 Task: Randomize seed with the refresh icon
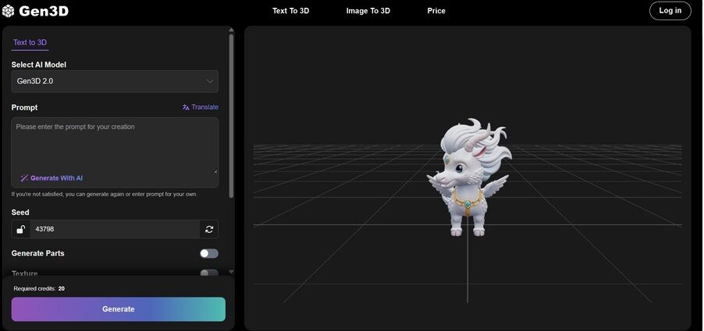(x=209, y=229)
